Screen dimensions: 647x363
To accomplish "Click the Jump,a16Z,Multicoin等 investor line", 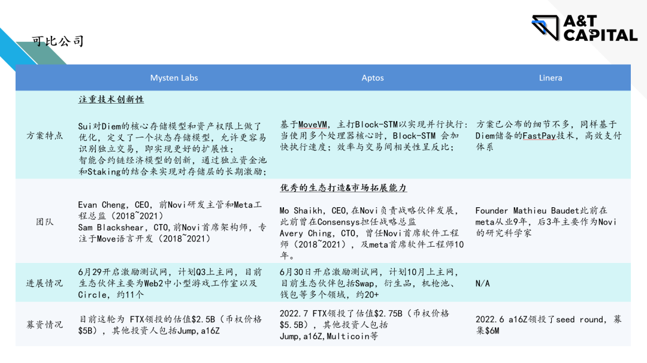I will 328,336.
